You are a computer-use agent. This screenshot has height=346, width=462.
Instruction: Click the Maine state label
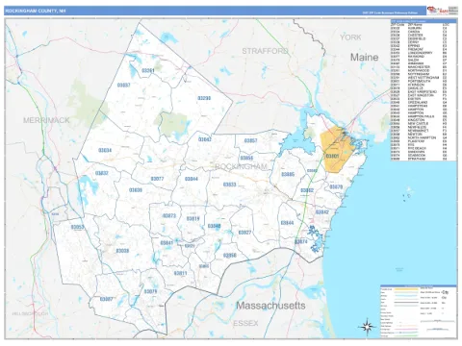click(364, 58)
